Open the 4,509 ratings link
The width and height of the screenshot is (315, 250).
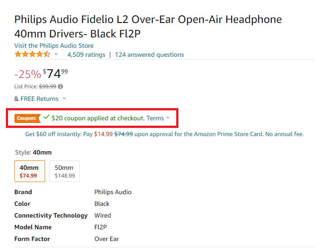click(x=86, y=55)
